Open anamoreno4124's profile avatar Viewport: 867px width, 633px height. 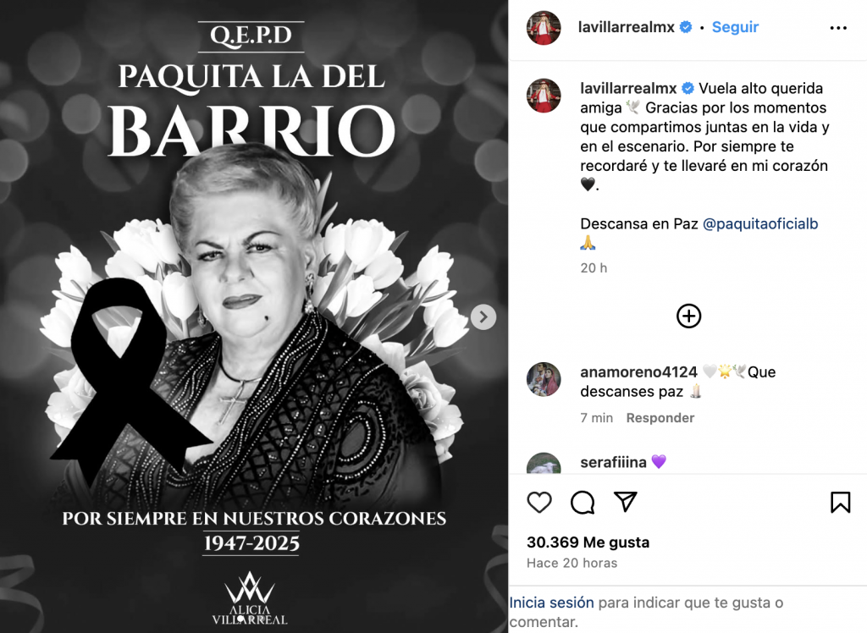coord(544,380)
